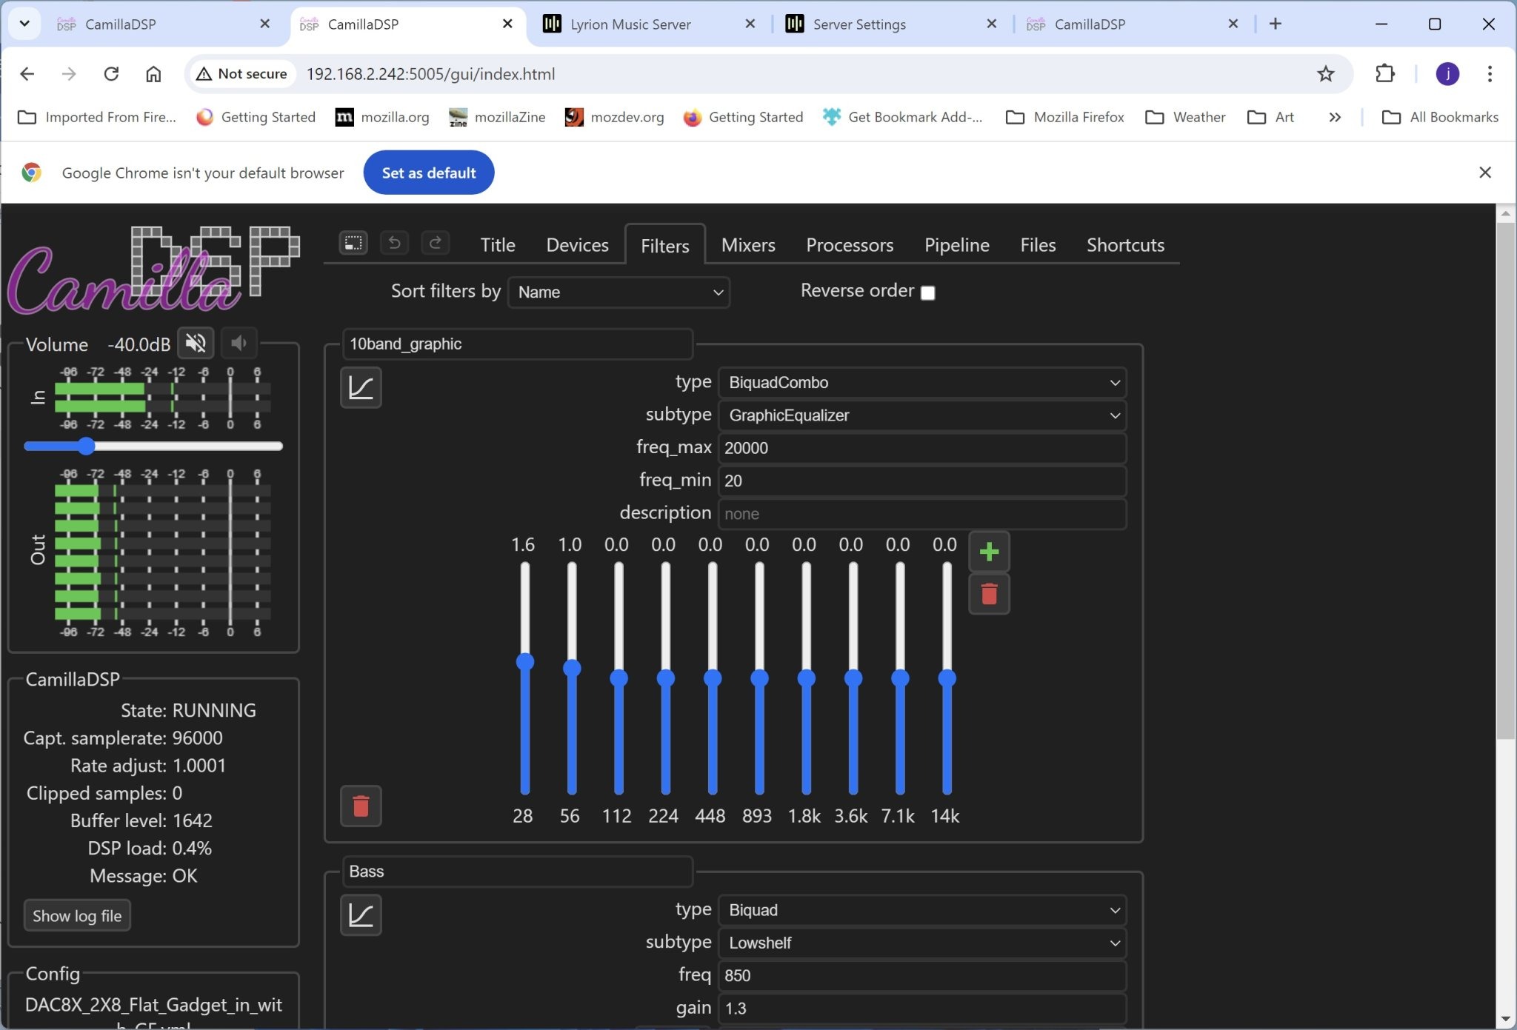Show more bookmarks with the chevrons
This screenshot has height=1030, width=1517.
point(1335,117)
